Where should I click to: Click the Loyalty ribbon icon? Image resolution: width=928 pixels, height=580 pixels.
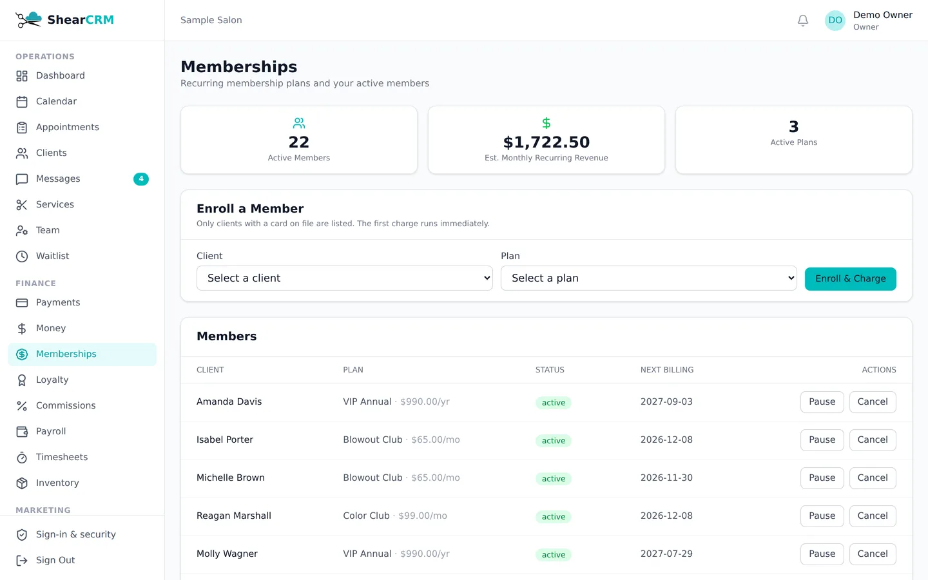[x=22, y=380]
